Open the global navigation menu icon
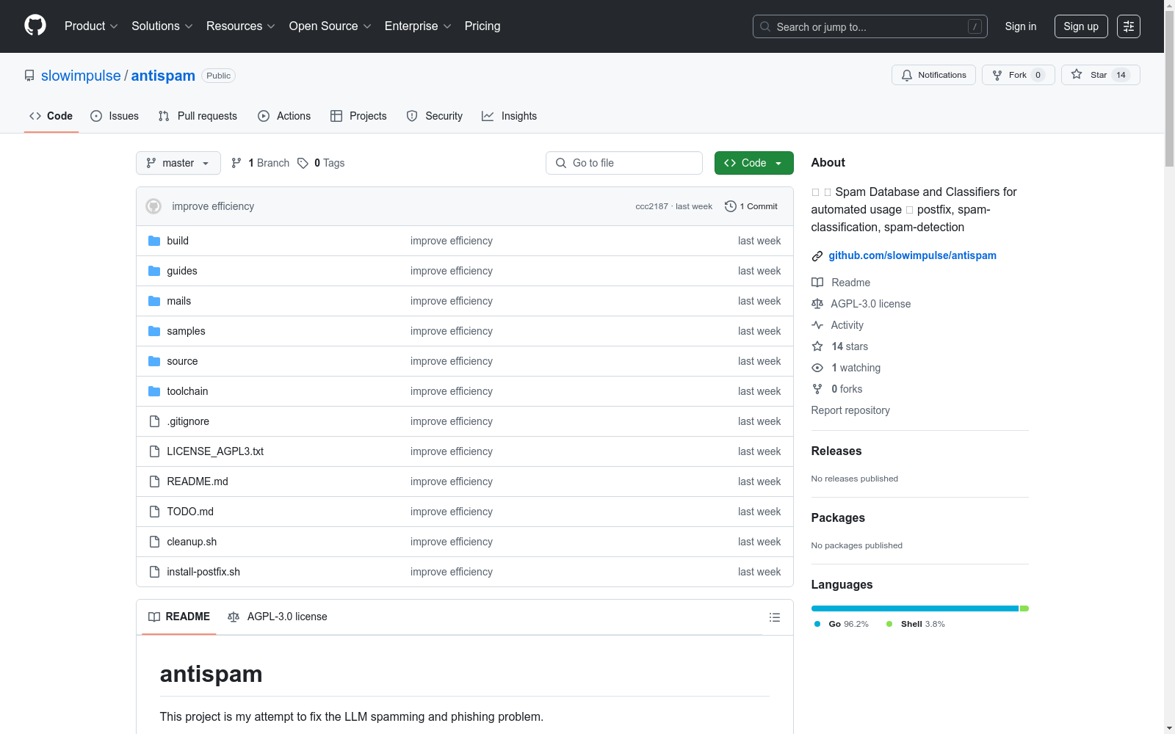The width and height of the screenshot is (1175, 734). click(x=1129, y=26)
